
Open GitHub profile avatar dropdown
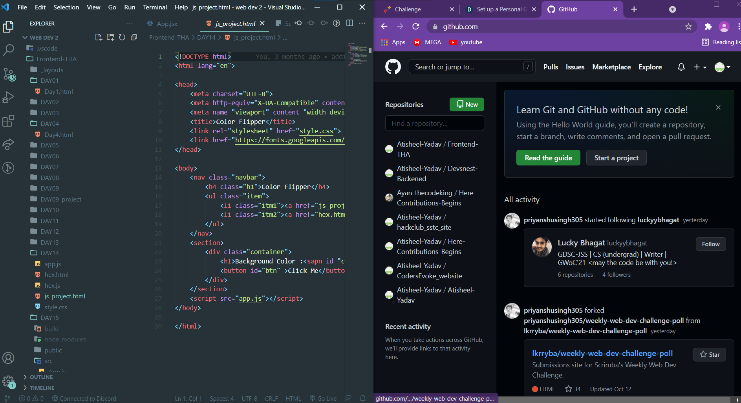(723, 67)
